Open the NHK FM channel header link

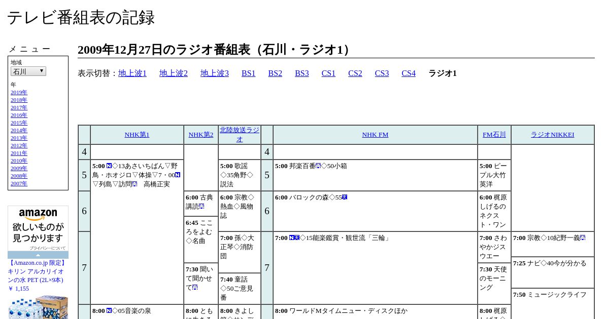375,135
